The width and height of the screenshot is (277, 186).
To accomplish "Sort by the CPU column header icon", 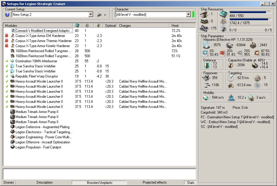I will pyautogui.click(x=77, y=26).
